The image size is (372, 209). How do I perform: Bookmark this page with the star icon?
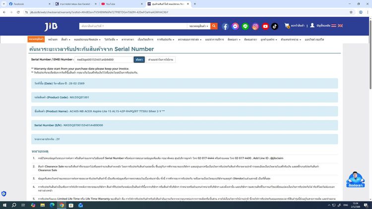point(351,12)
